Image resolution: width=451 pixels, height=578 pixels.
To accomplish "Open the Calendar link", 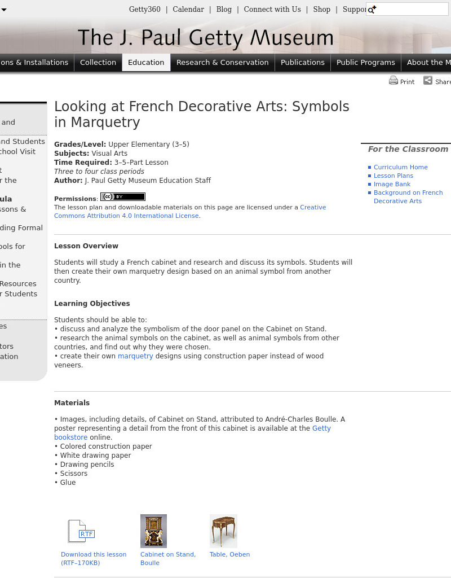I will point(188,9).
